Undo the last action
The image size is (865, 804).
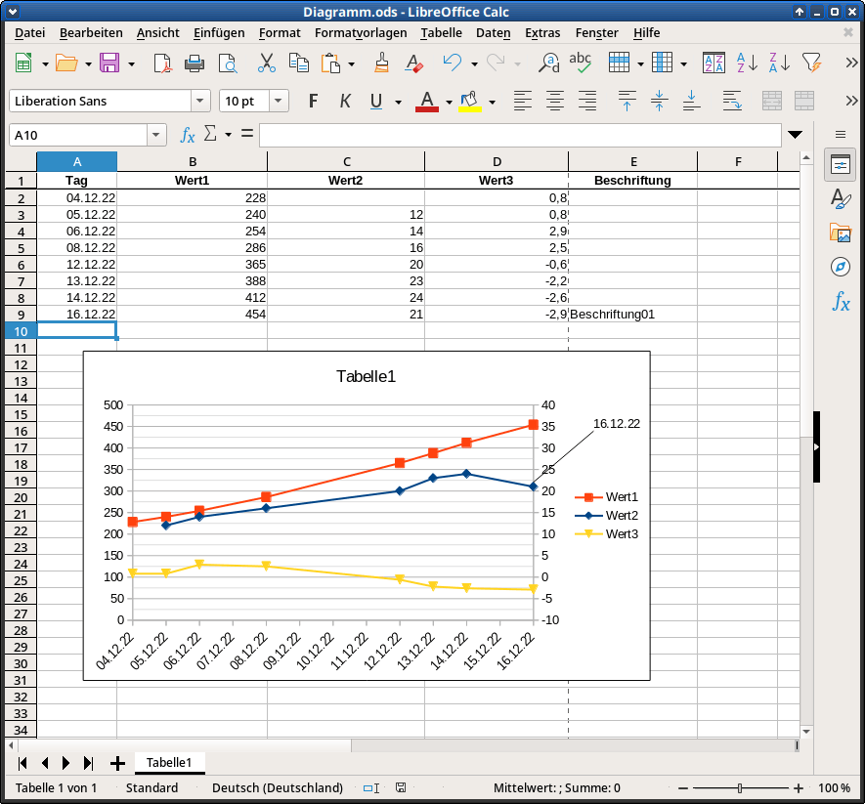click(453, 63)
